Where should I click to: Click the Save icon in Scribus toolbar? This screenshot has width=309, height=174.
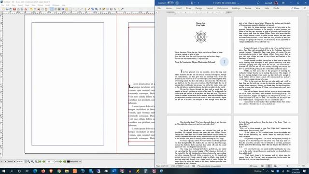11,9
